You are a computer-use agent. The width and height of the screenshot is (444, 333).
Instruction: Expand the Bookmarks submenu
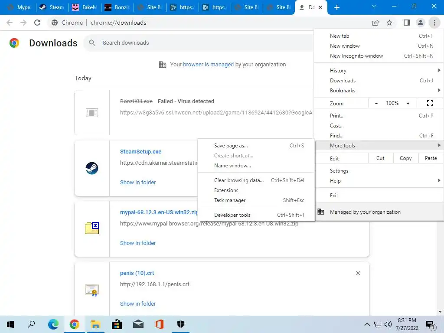(379, 90)
